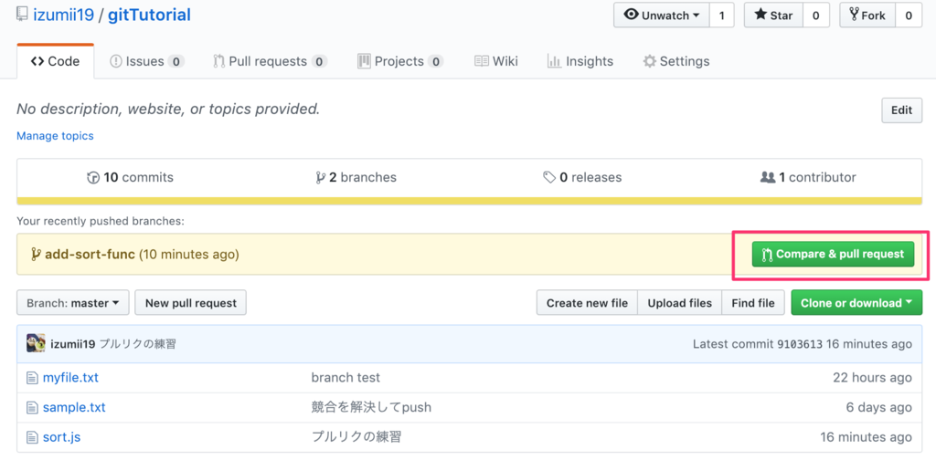This screenshot has height=460, width=936.
Task: Open the Clone or download dropdown
Action: (856, 303)
